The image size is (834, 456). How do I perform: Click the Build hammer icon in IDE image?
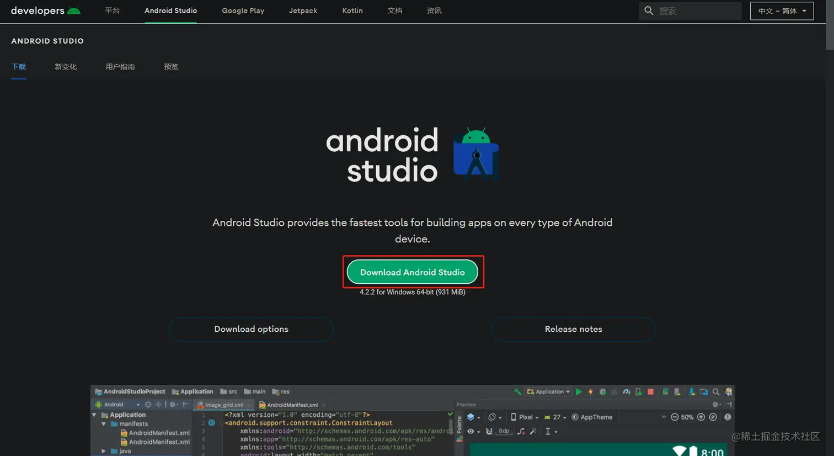point(517,391)
